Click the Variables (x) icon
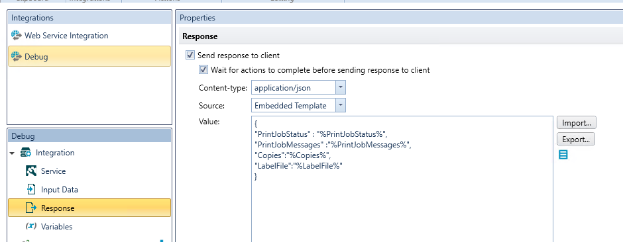This screenshot has width=623, height=242. click(31, 226)
